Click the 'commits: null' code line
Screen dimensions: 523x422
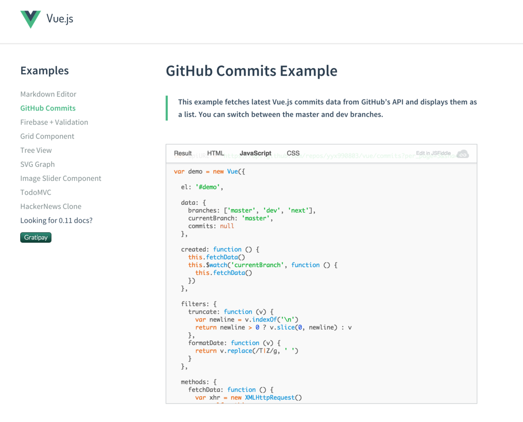click(x=211, y=226)
